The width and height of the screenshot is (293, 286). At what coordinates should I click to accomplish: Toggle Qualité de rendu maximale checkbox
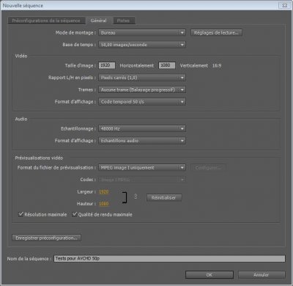tap(75, 214)
